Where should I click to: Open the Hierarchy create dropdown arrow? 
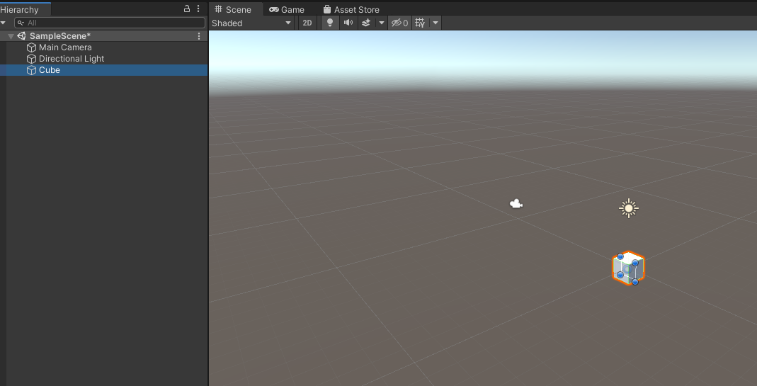coord(4,23)
